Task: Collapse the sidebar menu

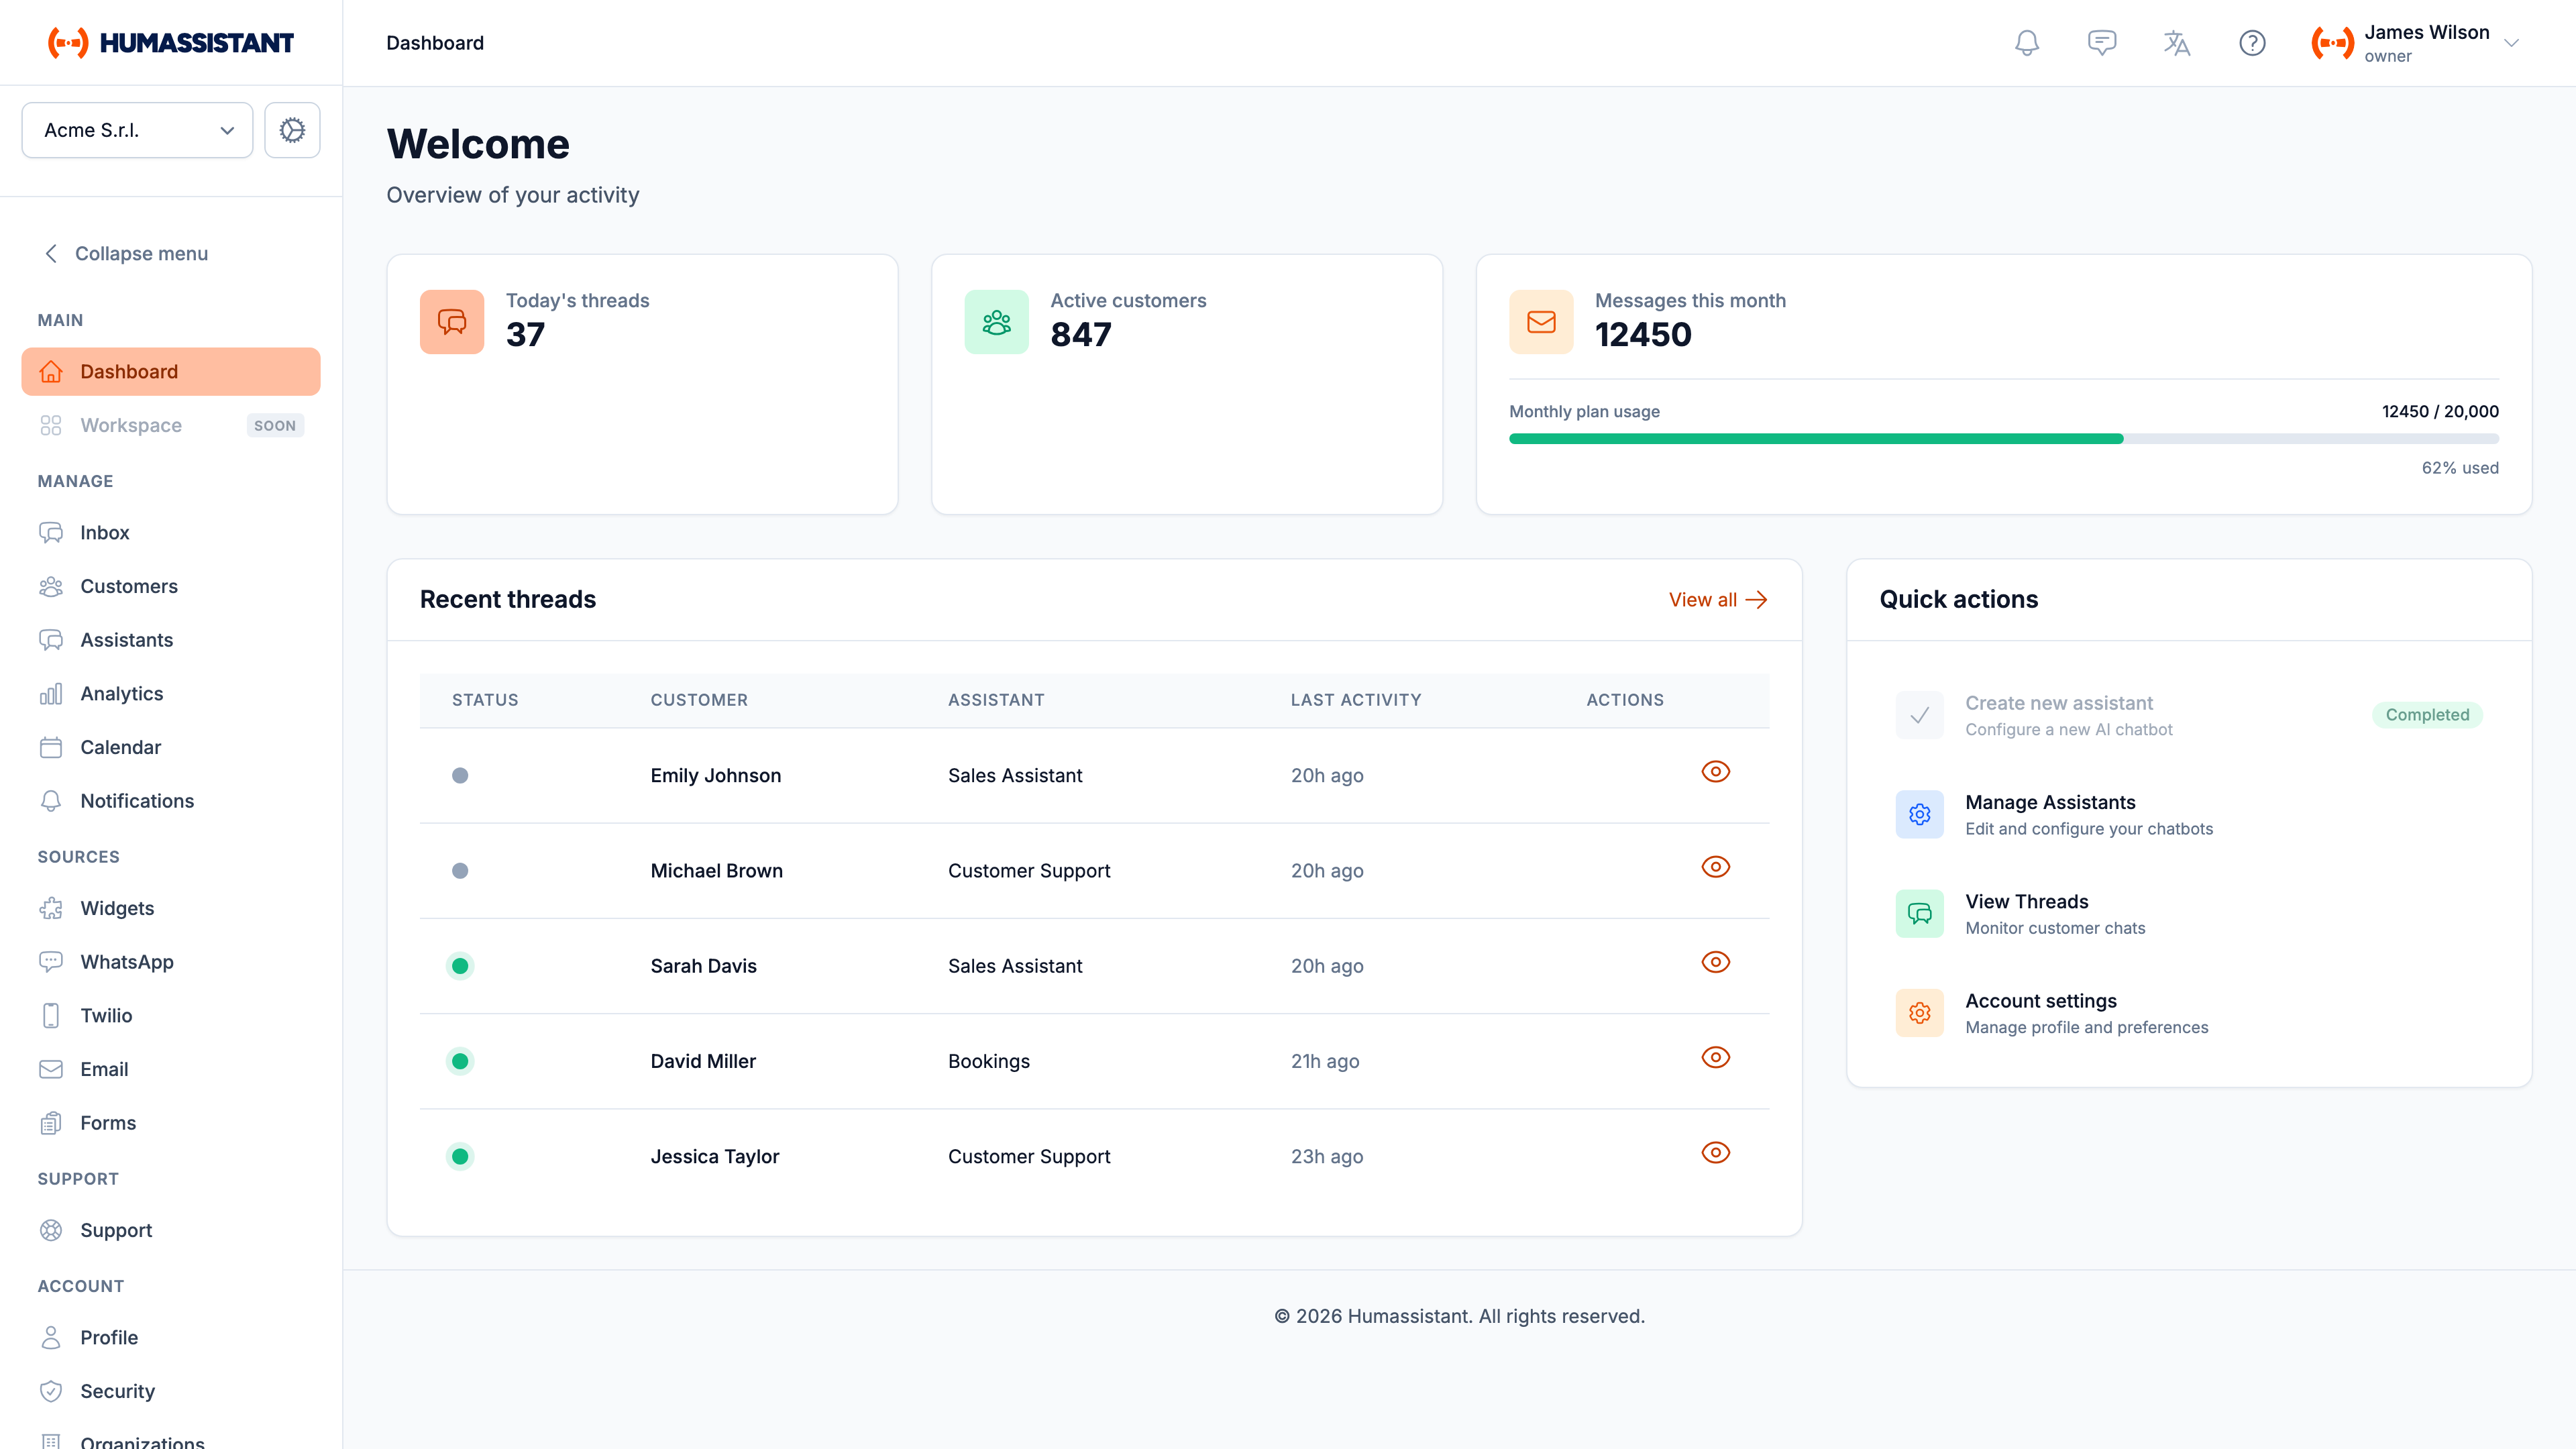Action: (x=125, y=254)
